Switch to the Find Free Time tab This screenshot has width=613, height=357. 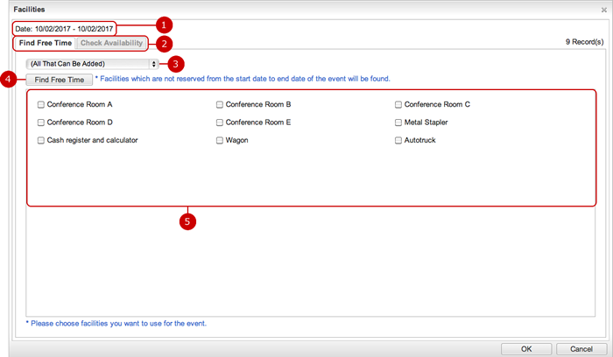pos(46,42)
